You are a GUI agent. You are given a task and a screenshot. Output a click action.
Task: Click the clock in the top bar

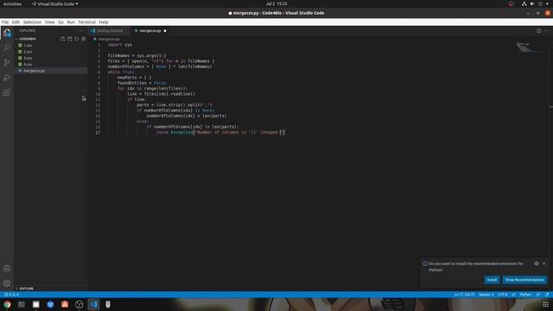click(x=276, y=3)
